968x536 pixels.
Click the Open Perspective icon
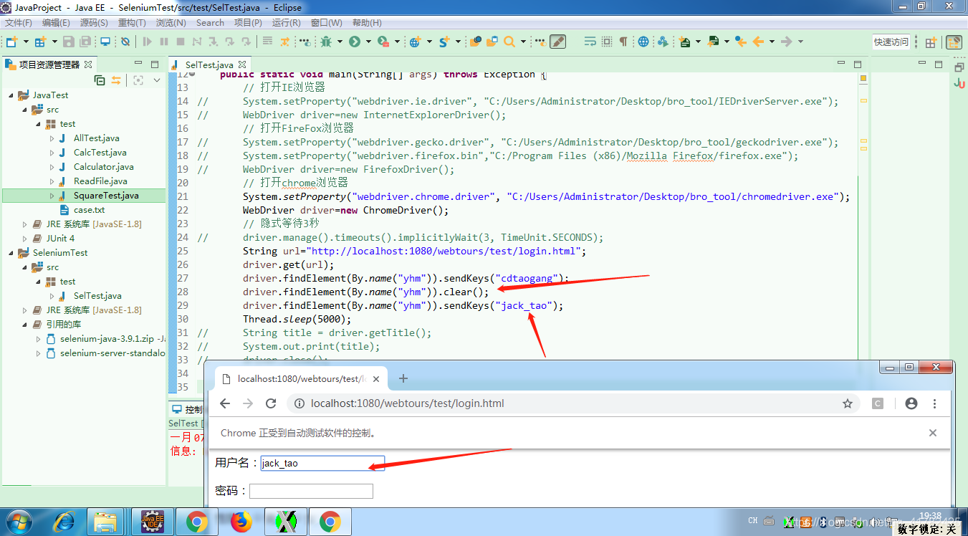tap(930, 42)
